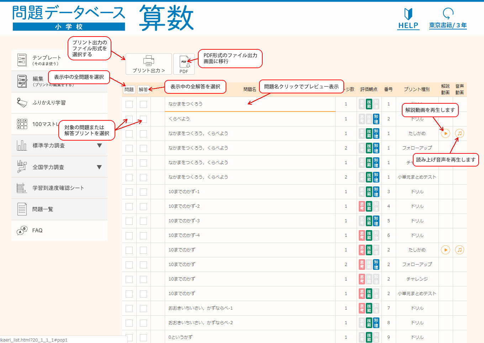
Task: Check problem box for 10までのかず-1
Action: (129, 192)
